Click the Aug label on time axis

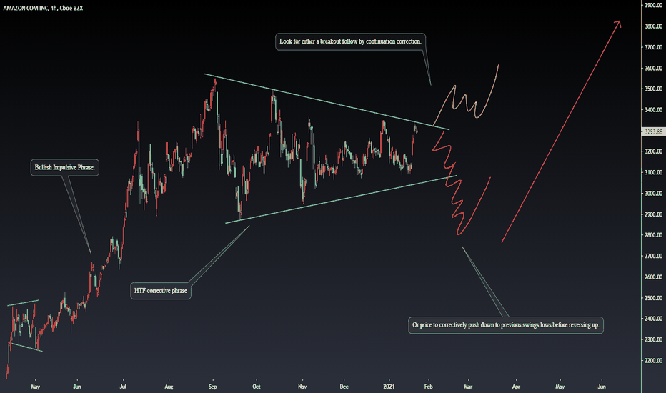point(169,387)
